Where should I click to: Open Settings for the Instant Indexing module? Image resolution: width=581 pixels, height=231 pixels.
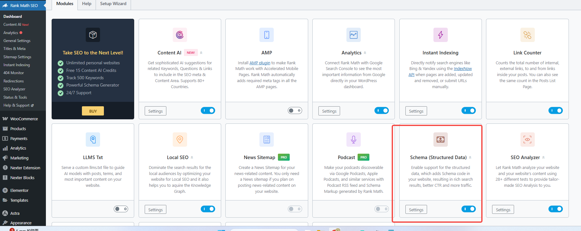pos(416,111)
